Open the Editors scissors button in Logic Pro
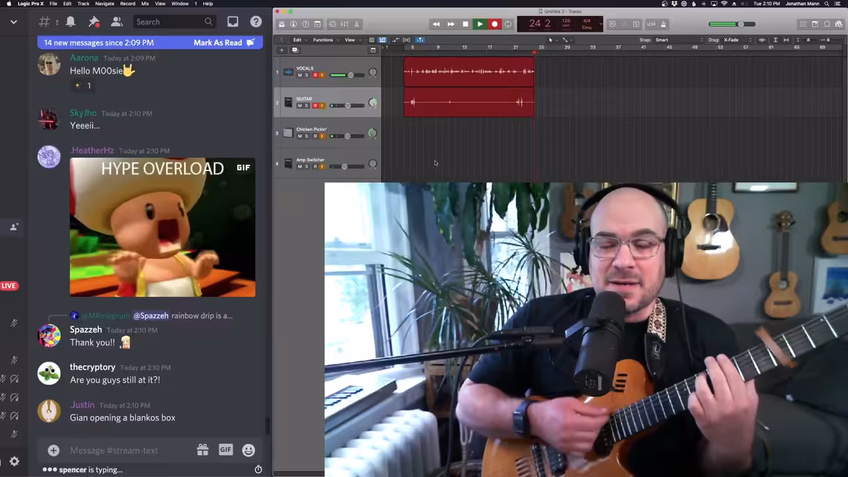This screenshot has height=477, width=848. pos(356,24)
